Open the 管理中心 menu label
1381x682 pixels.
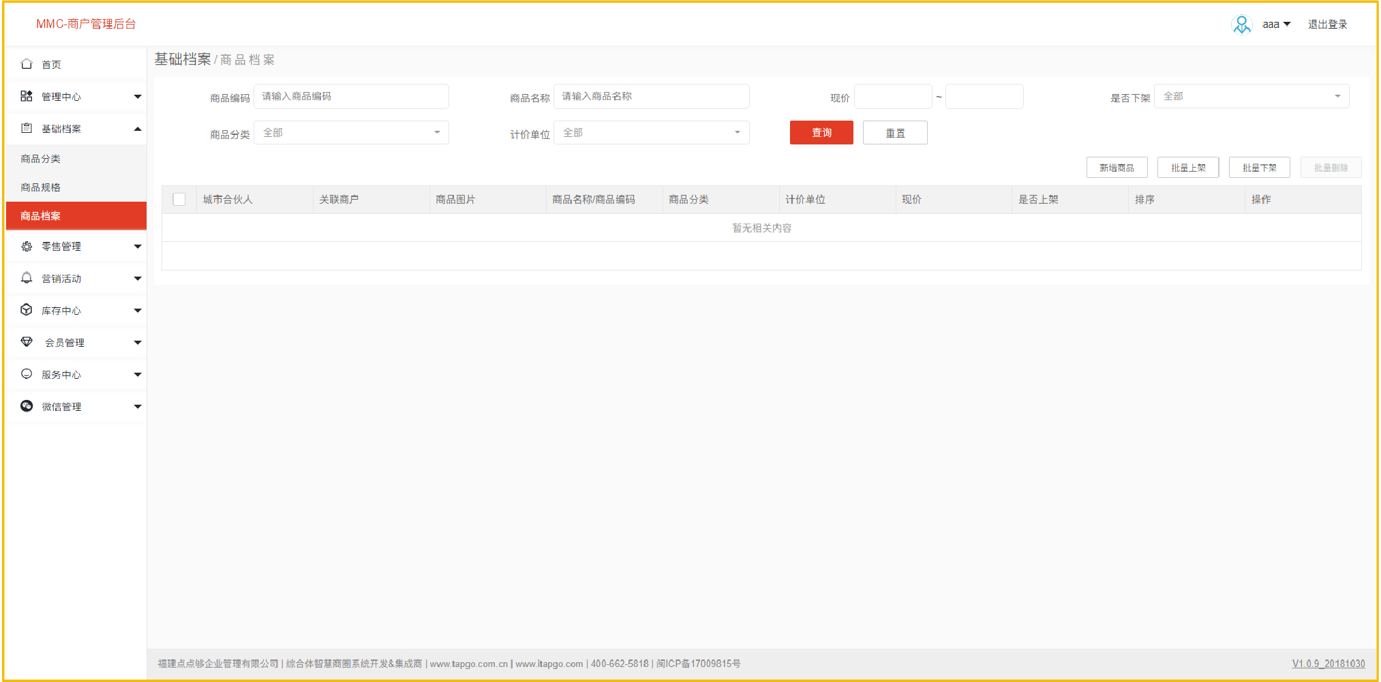[x=61, y=97]
